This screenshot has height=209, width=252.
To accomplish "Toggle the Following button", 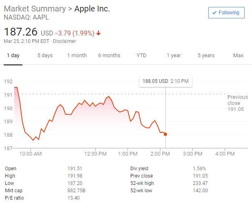I will (226, 13).
